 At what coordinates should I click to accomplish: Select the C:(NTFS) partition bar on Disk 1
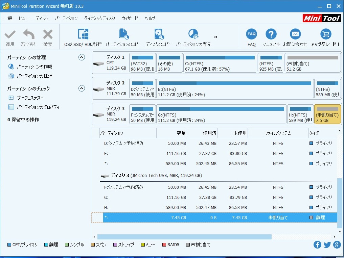coord(220,63)
